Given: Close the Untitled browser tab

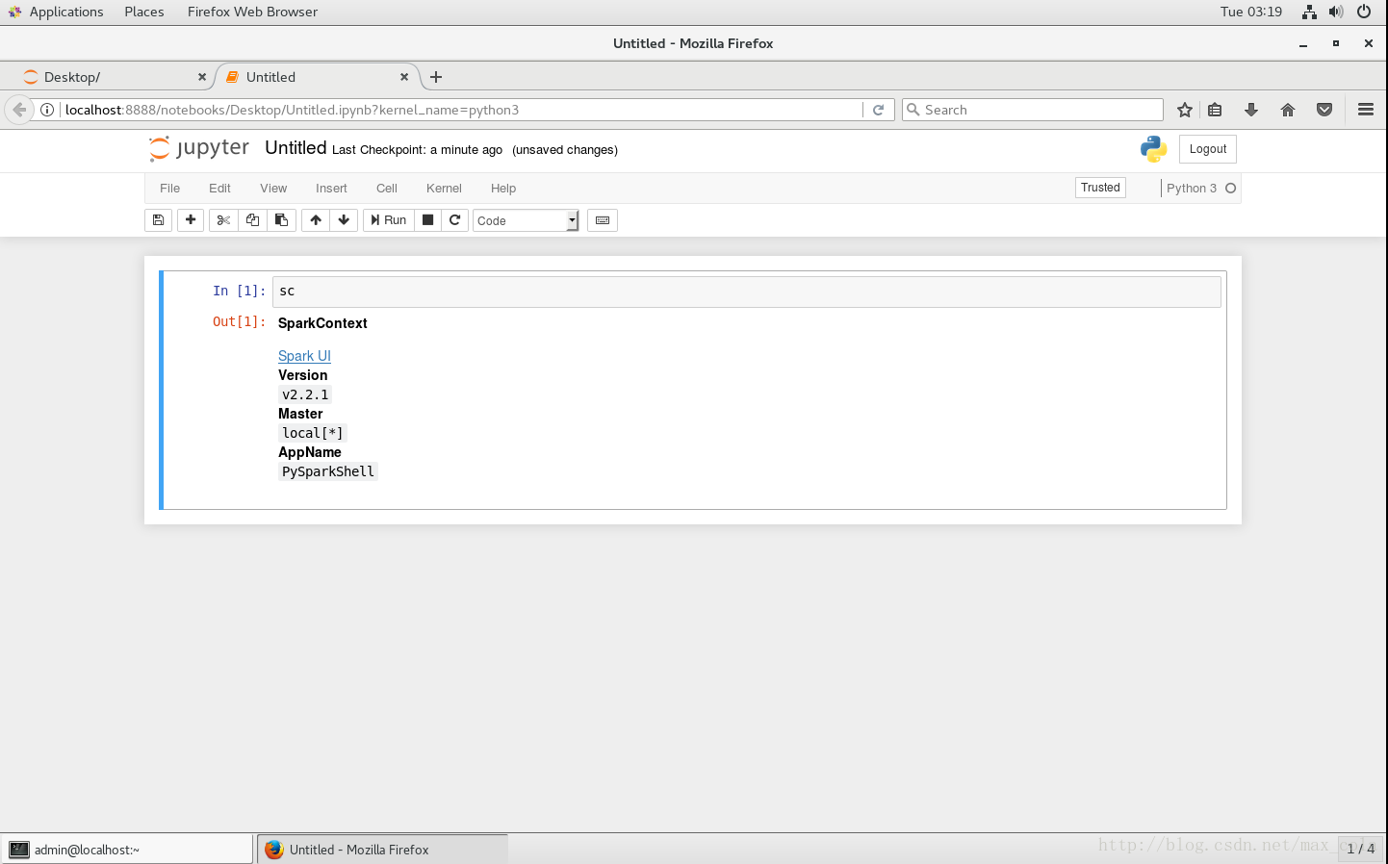Looking at the screenshot, I should coord(404,77).
